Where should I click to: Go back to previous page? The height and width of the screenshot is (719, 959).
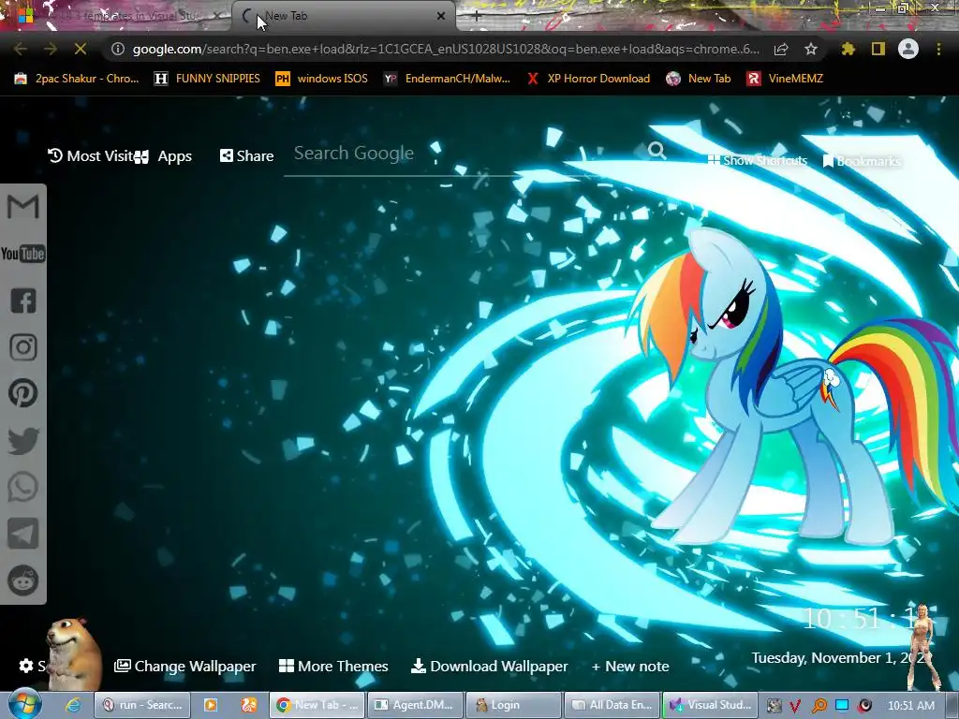(x=21, y=49)
